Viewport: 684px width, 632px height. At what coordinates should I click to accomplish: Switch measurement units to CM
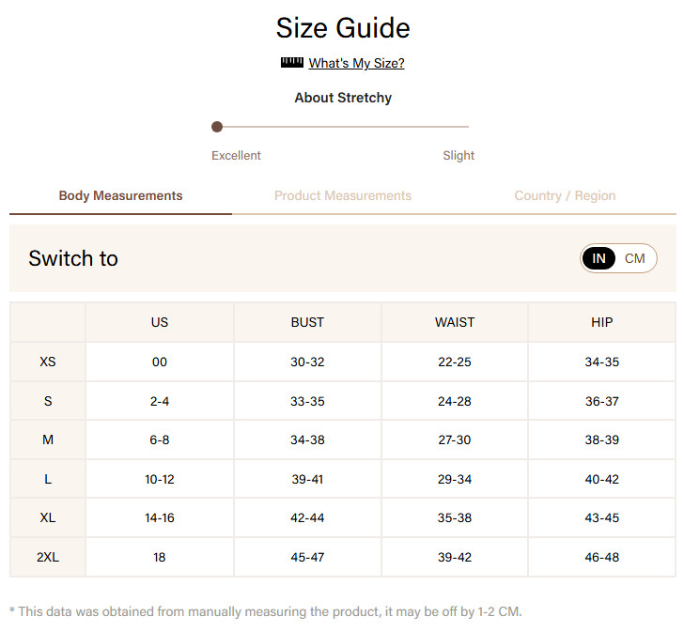click(635, 258)
